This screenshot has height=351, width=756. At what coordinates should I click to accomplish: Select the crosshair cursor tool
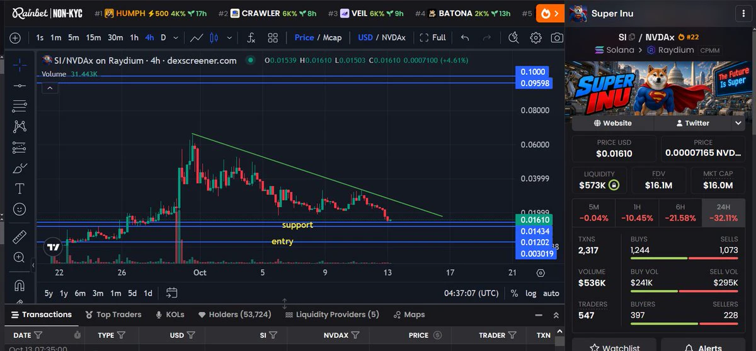pyautogui.click(x=20, y=65)
